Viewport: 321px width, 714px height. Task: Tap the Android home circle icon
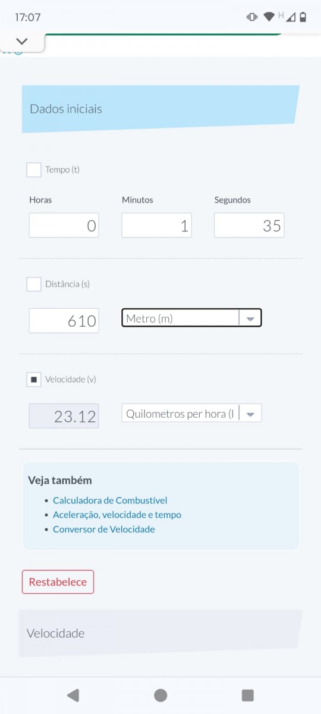click(x=160, y=695)
